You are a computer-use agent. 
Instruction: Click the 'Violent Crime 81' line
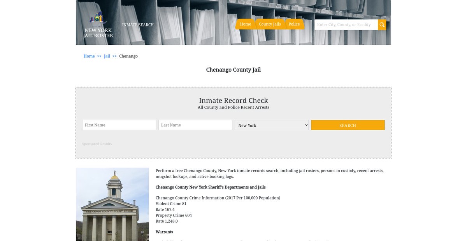[171, 204]
